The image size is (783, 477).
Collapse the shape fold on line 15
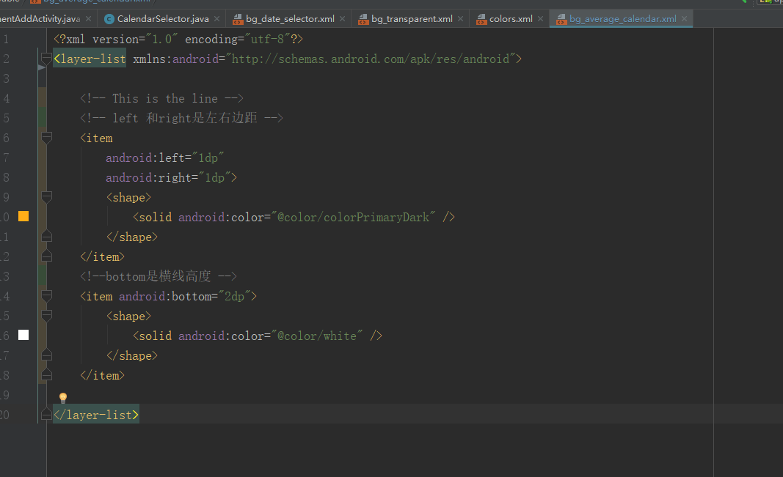[x=46, y=316]
